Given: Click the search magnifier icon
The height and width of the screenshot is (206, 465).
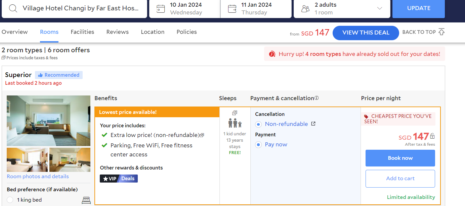Looking at the screenshot, I should tap(13, 8).
